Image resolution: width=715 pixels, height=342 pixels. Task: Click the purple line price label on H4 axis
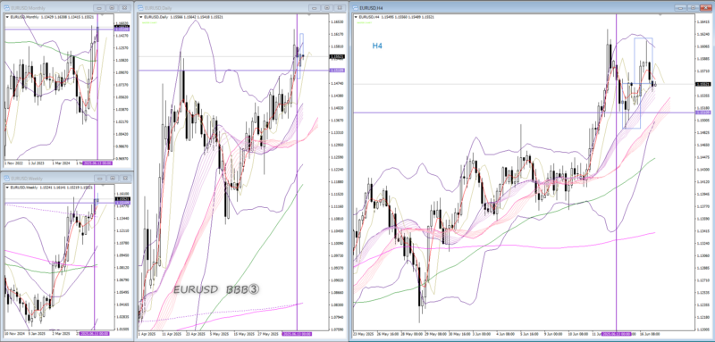click(702, 113)
